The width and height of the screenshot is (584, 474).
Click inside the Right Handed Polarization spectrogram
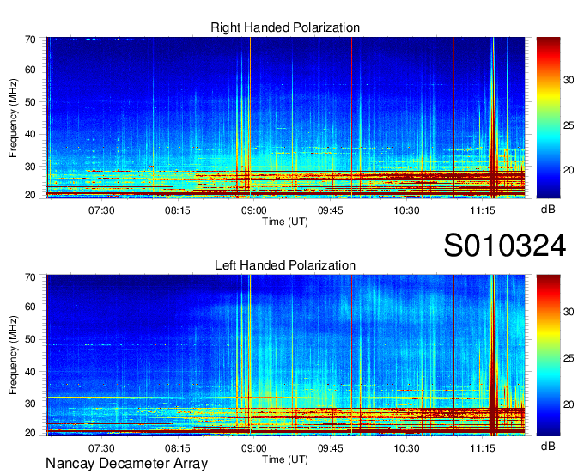tap(285, 118)
